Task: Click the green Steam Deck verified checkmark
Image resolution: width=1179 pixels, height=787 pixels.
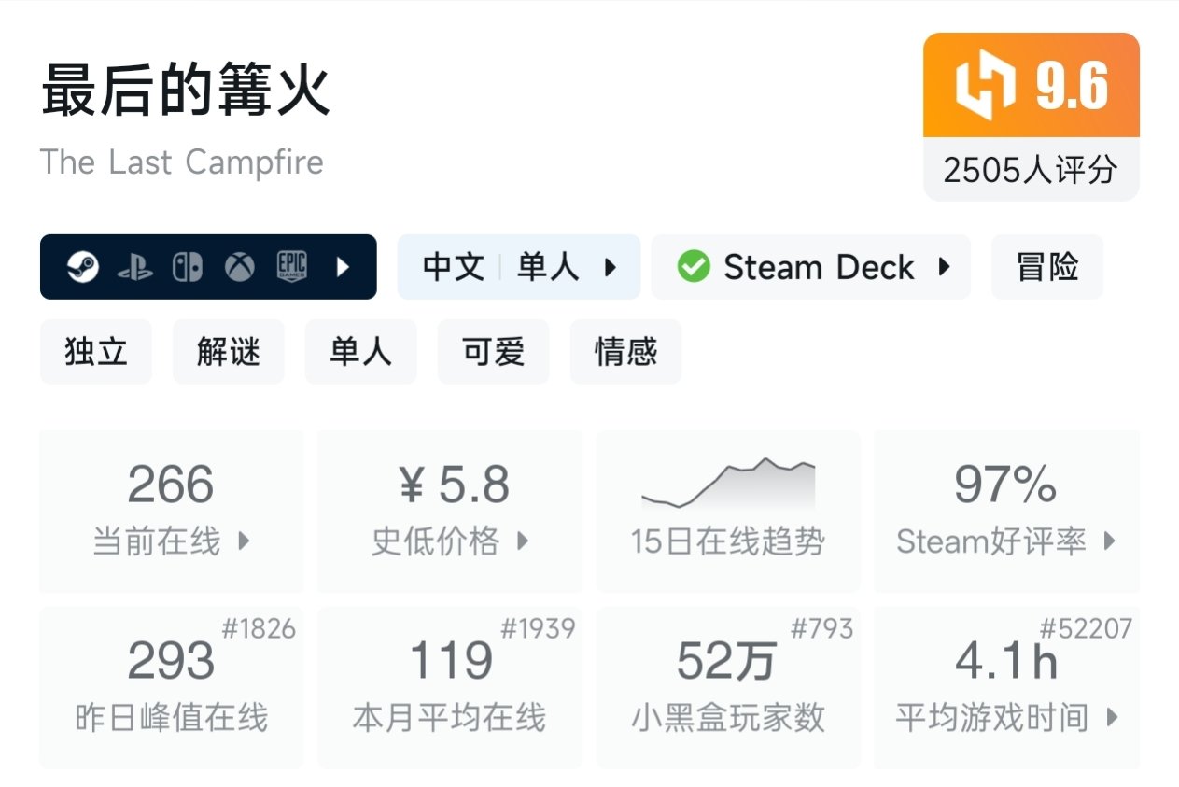Action: pos(693,267)
